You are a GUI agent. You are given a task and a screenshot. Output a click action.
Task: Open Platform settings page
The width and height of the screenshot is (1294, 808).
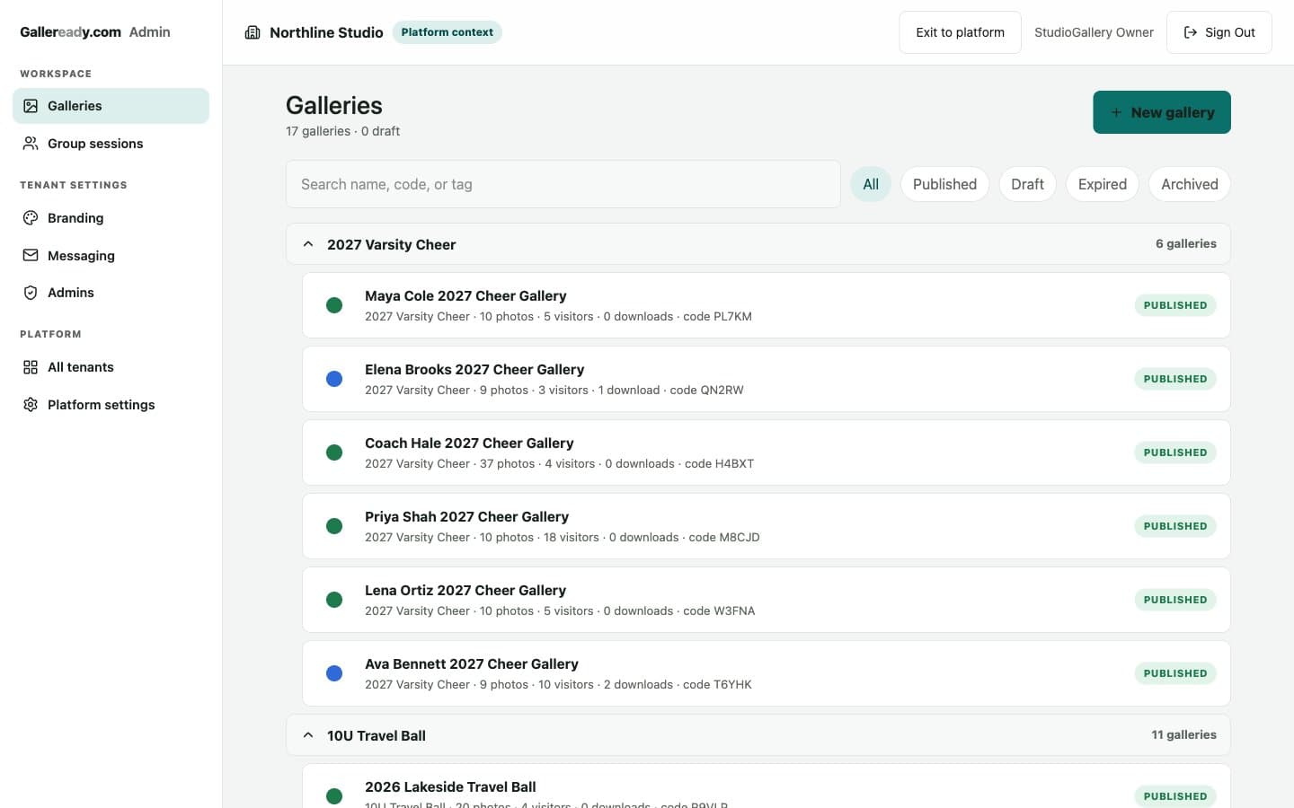[111, 405]
